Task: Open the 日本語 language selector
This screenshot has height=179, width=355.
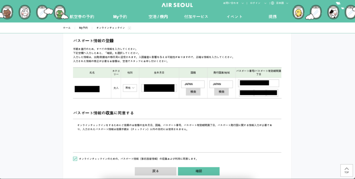Action: [282, 3]
